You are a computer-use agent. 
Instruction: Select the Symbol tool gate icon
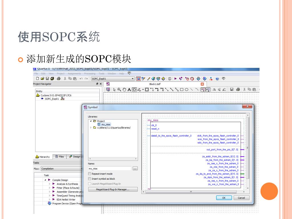coord(134,90)
